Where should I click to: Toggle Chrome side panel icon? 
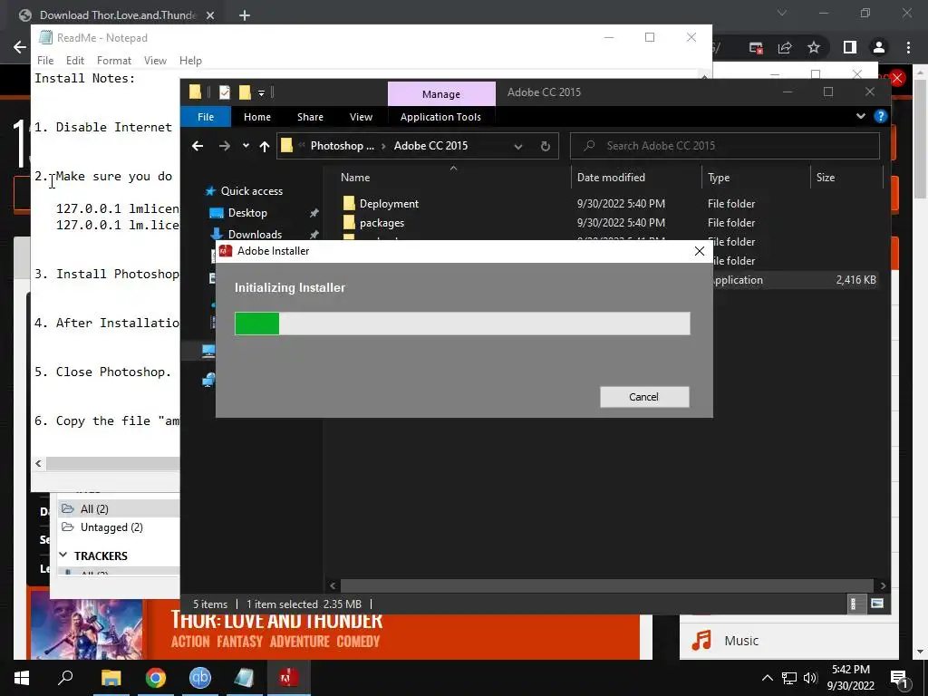pyautogui.click(x=850, y=47)
